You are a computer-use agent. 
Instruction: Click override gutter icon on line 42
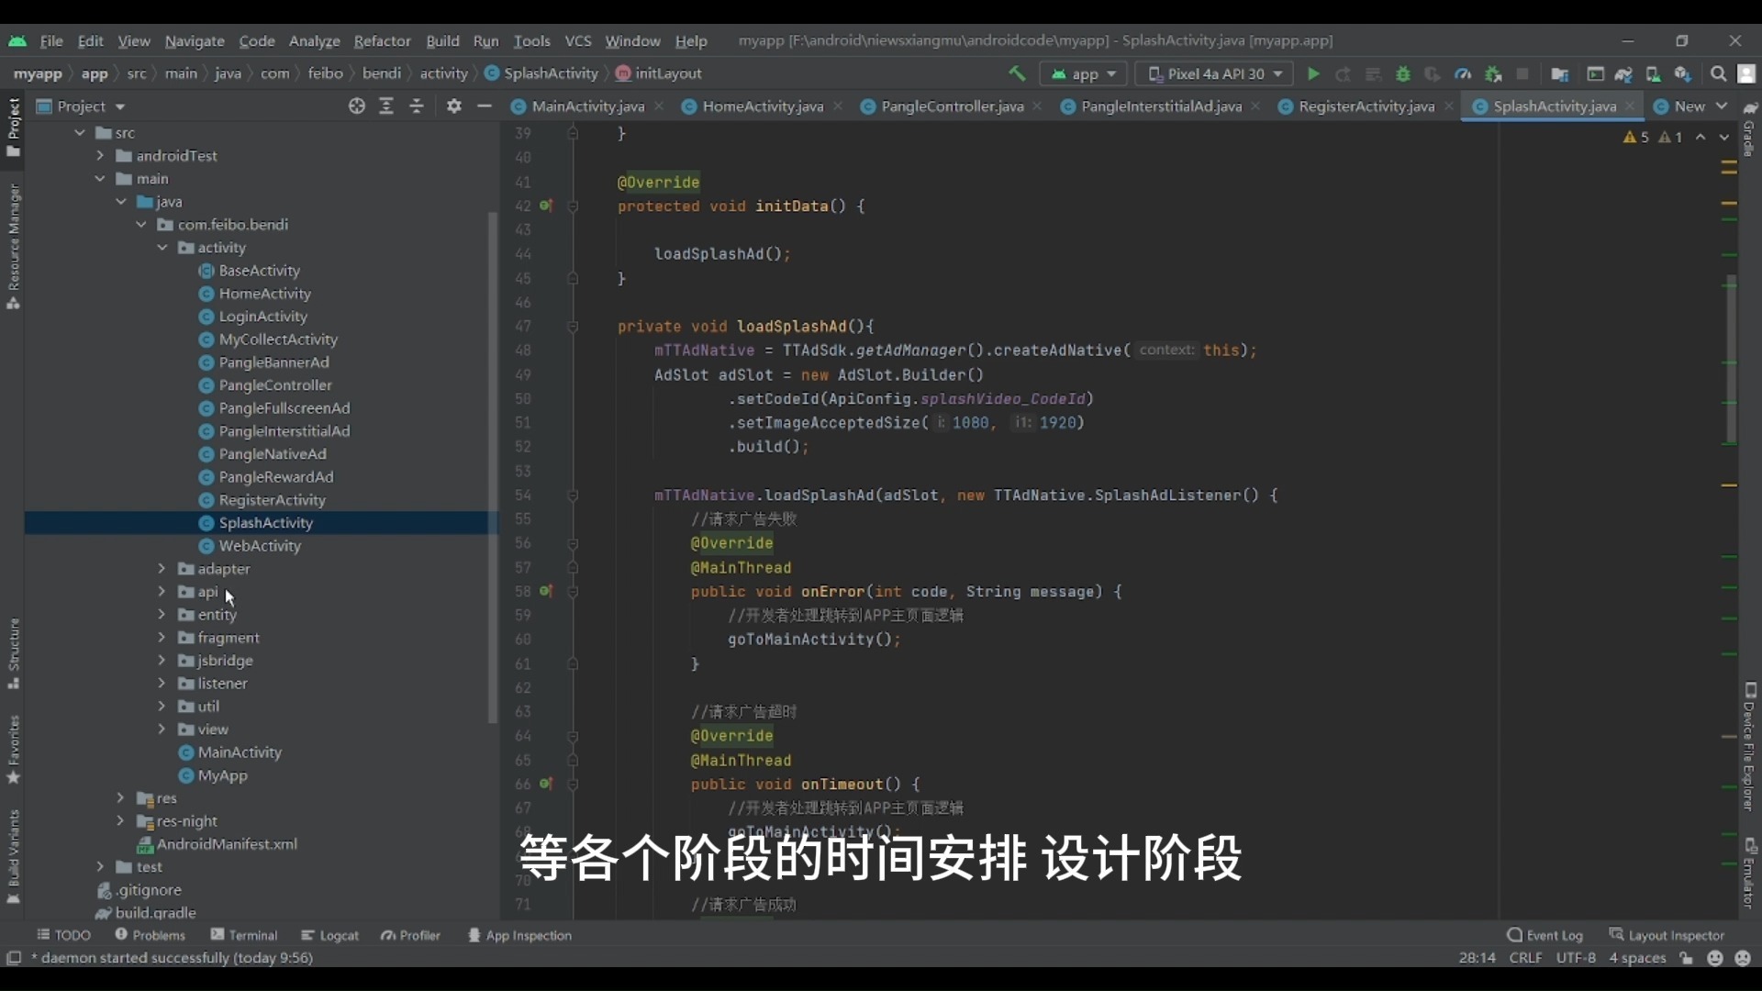[x=546, y=206]
